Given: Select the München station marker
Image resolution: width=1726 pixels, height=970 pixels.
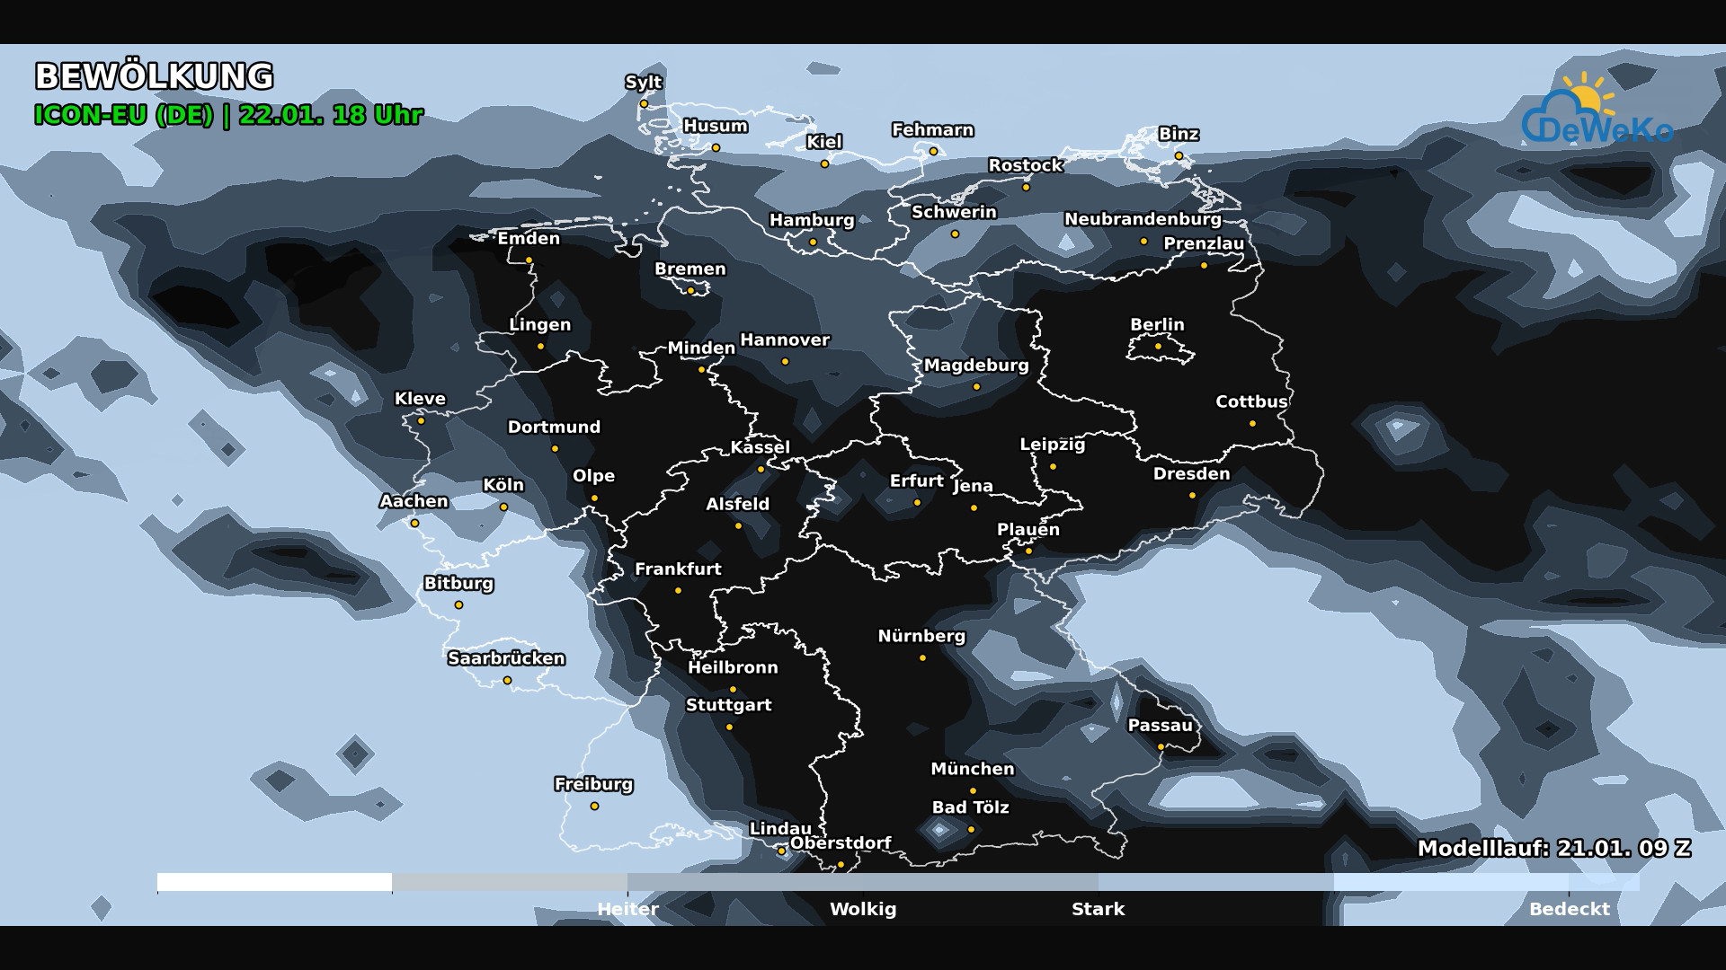Looking at the screenshot, I should coord(972,790).
